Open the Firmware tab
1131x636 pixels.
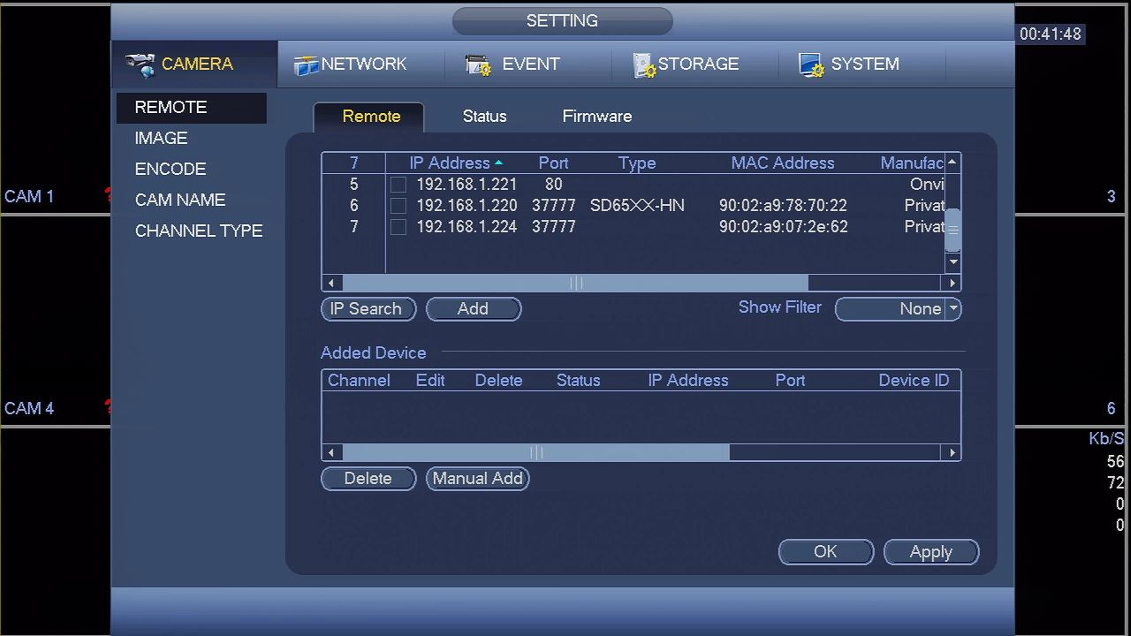596,117
